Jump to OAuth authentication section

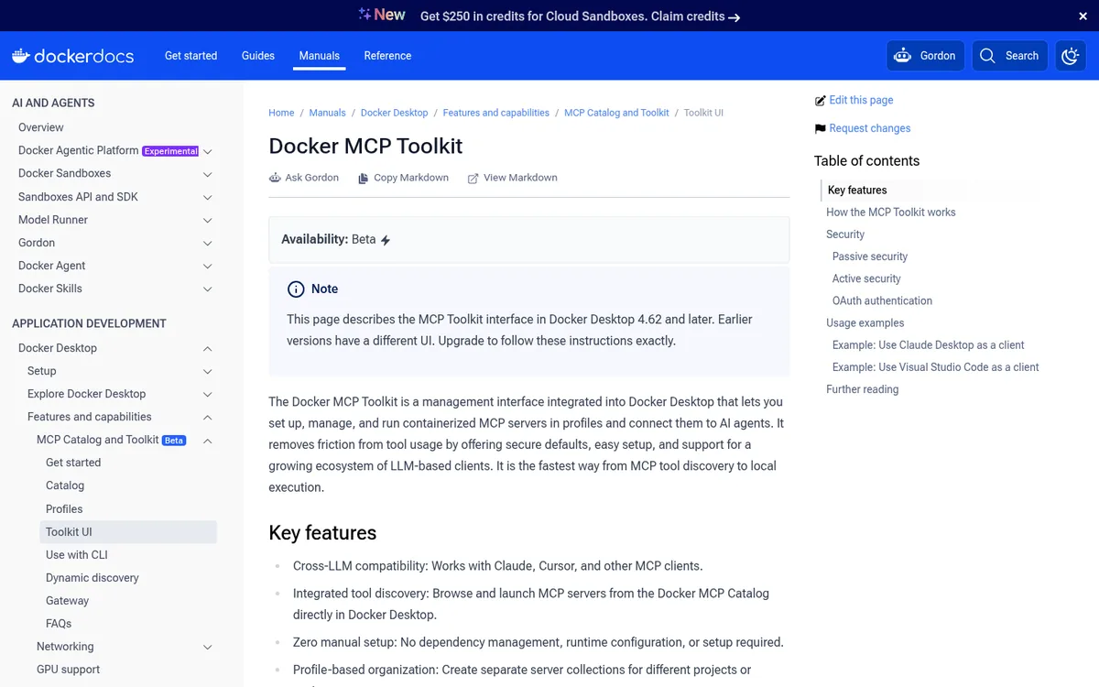point(882,300)
